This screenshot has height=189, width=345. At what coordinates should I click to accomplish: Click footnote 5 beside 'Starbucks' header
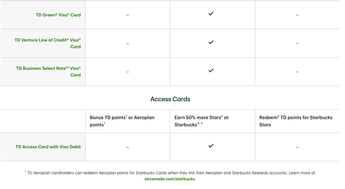tap(202, 123)
